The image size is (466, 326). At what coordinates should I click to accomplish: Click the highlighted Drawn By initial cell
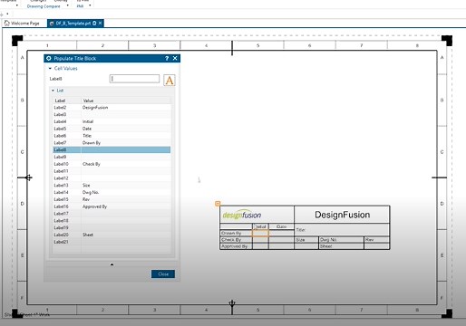pos(260,233)
